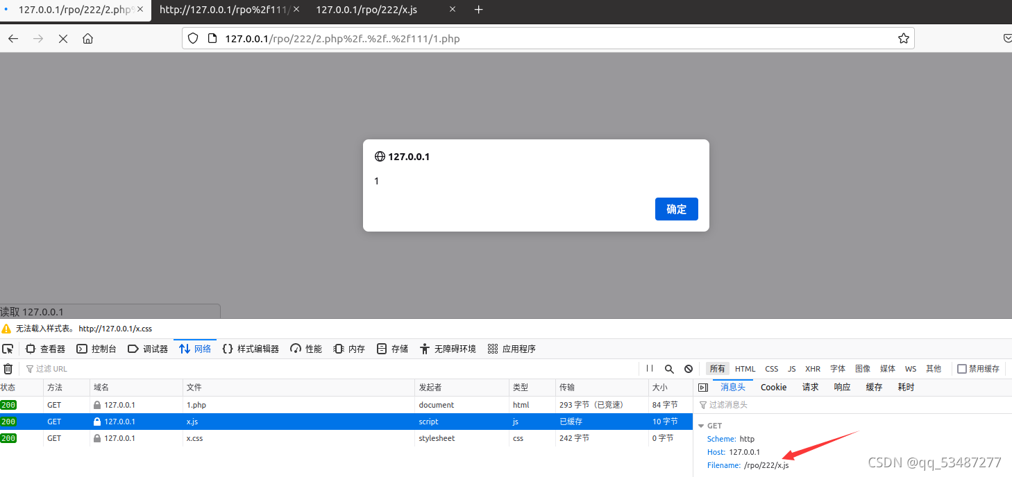Select the 网络 network panel
The height and width of the screenshot is (477, 1012).
(195, 349)
